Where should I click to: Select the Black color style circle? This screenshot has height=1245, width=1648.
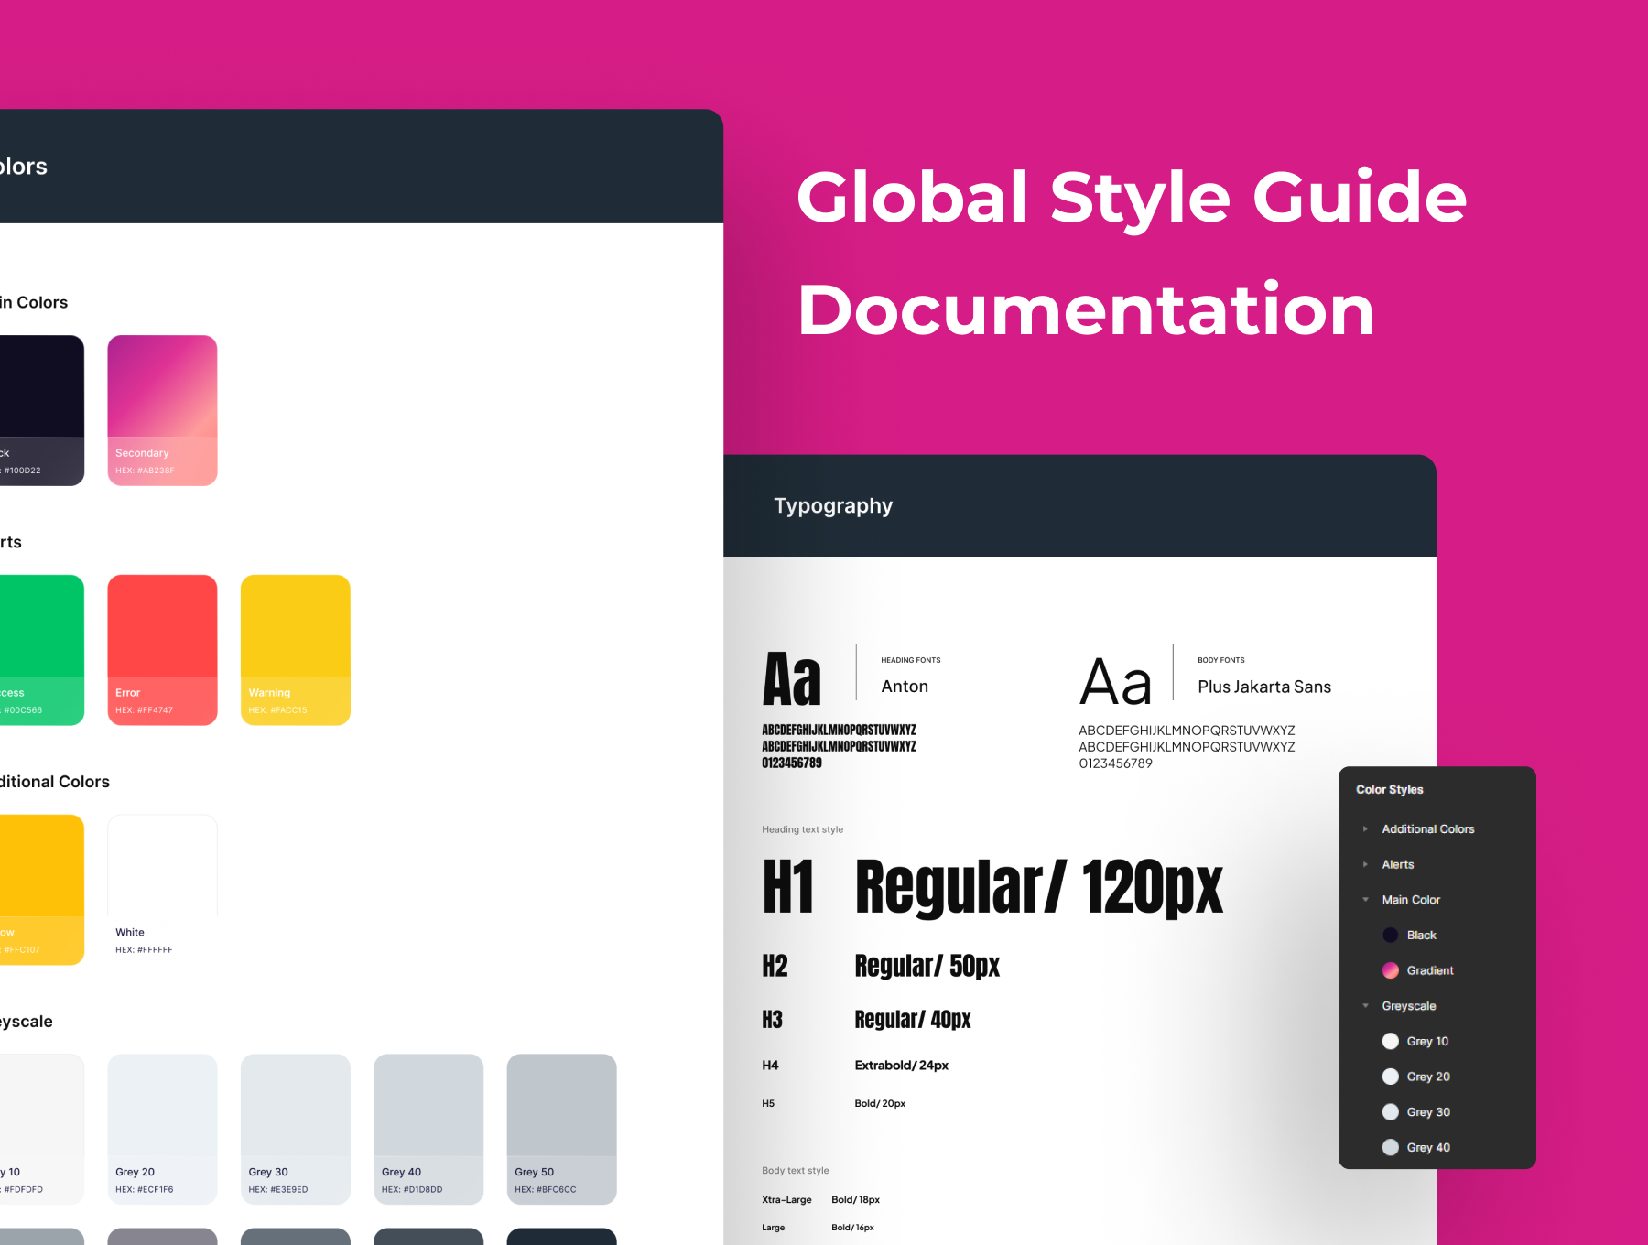click(x=1390, y=935)
